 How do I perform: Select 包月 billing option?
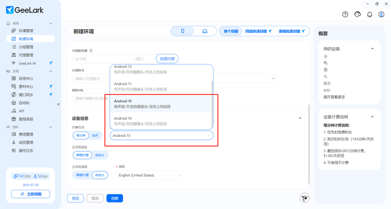point(95,135)
